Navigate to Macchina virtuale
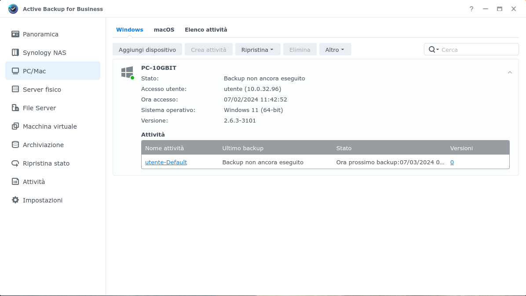Screen dimensions: 526x296 pos(53,126)
